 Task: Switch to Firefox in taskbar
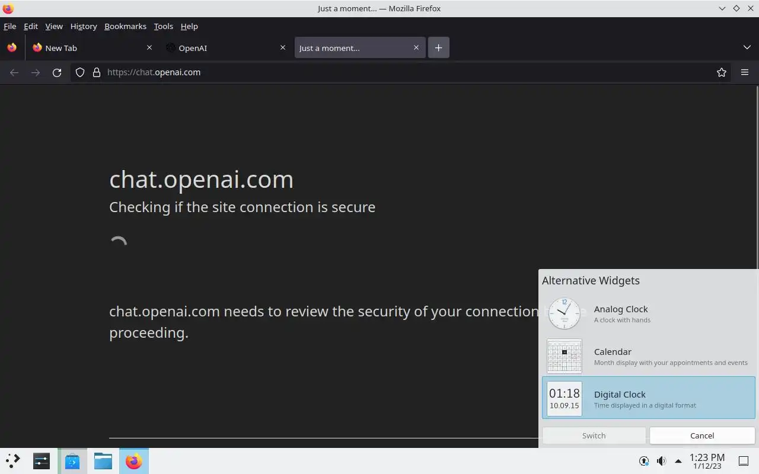click(x=134, y=461)
